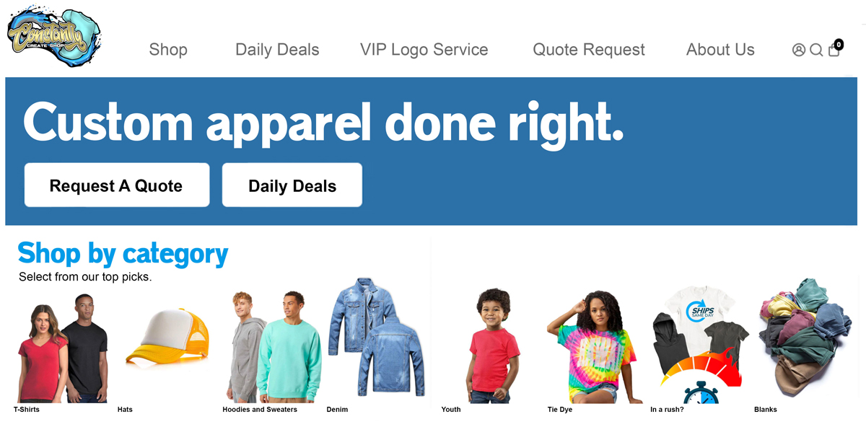This screenshot has width=866, height=427.
Task: Select Quote Request in the navigation
Action: [x=589, y=50]
